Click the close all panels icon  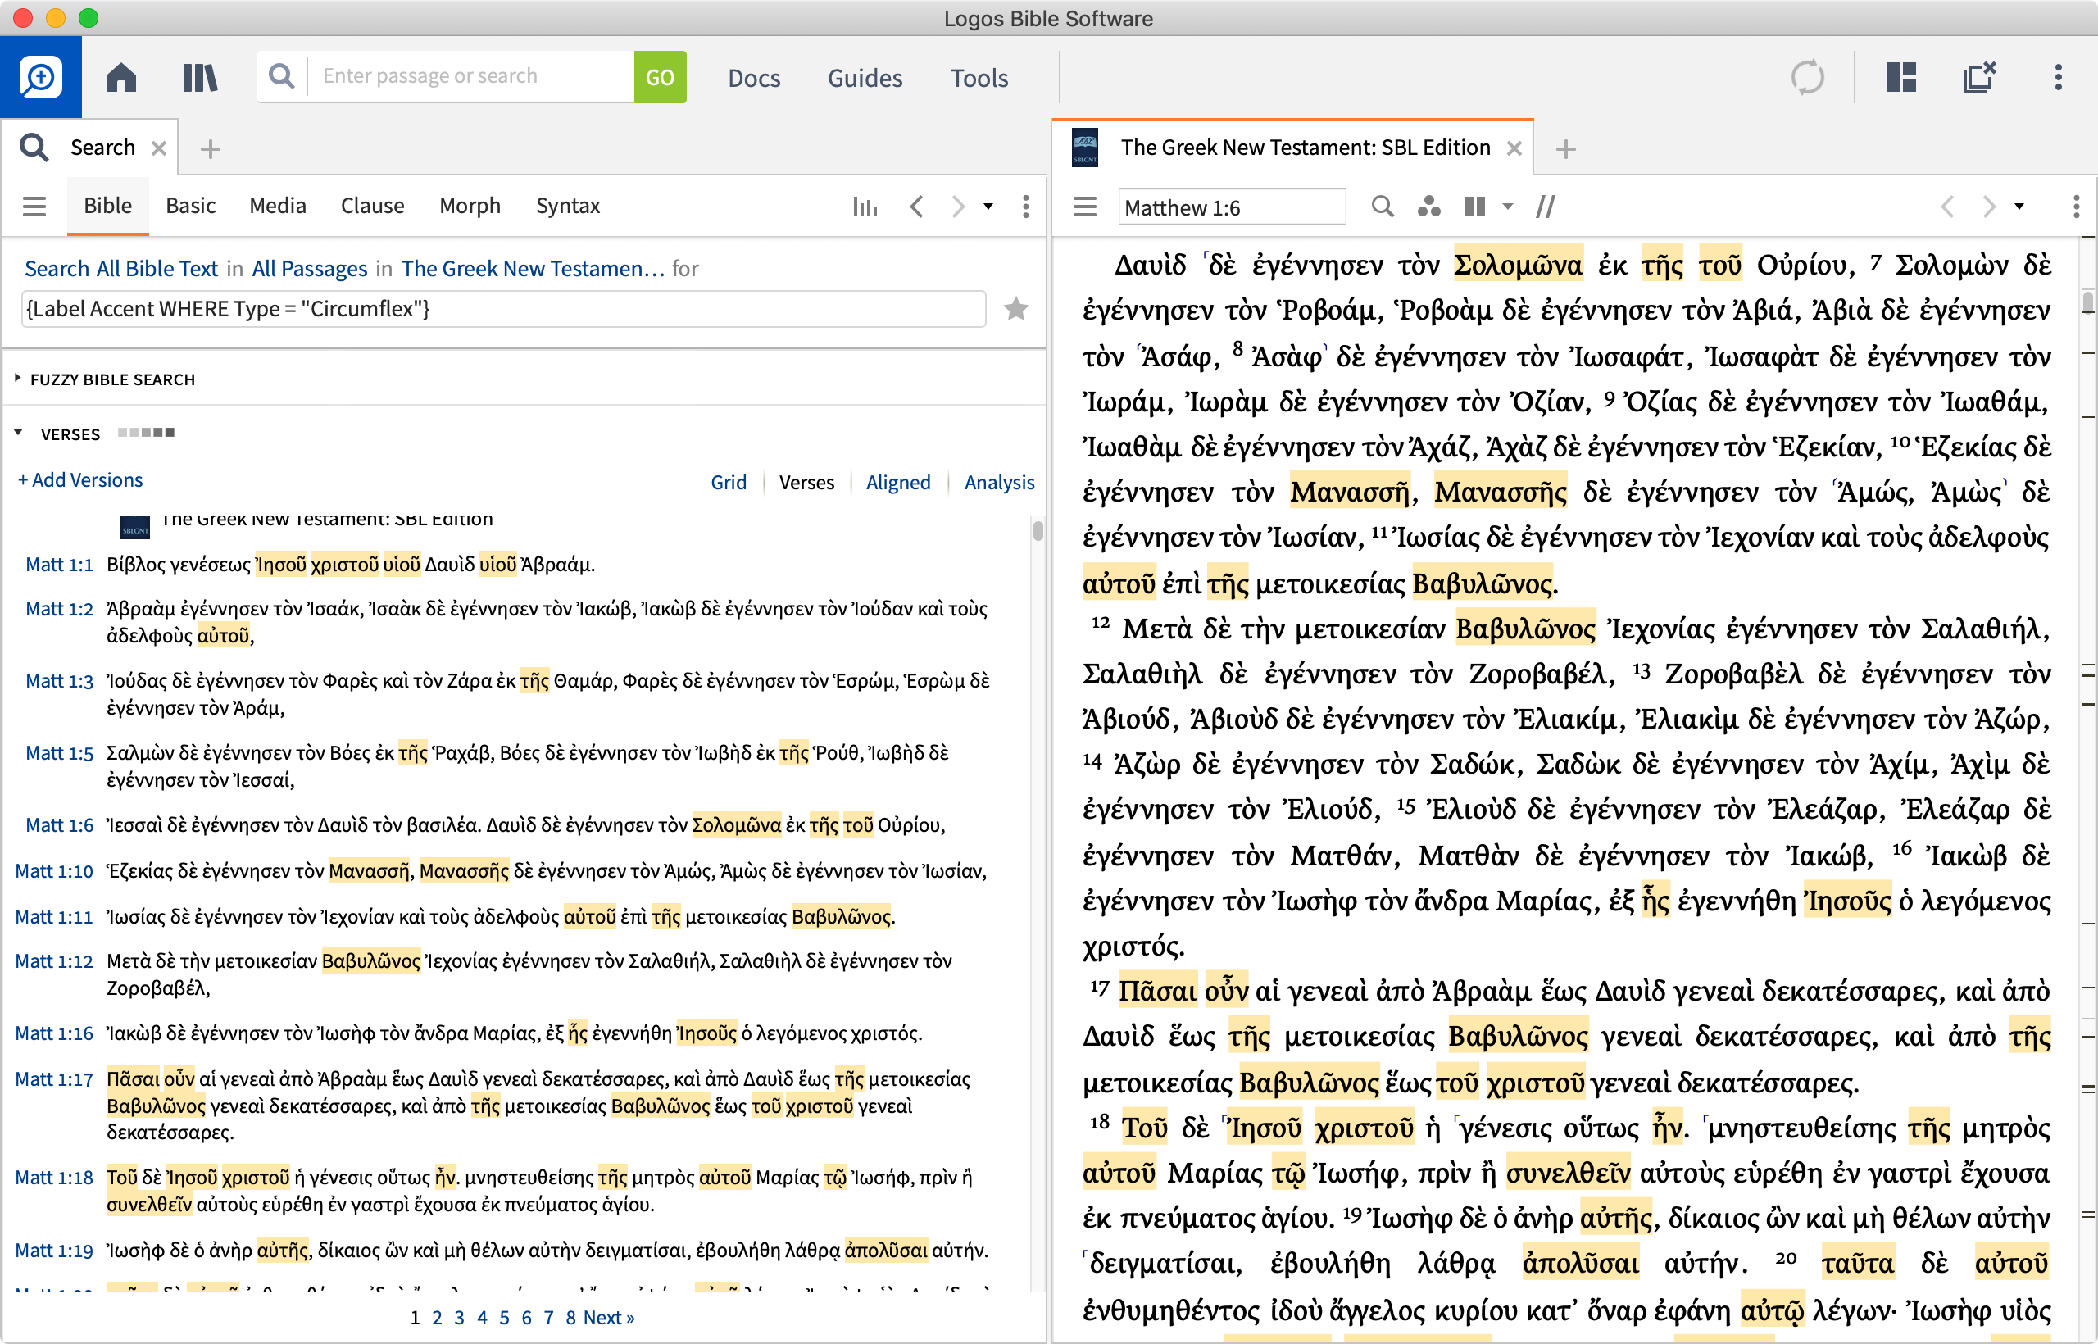coord(1979,78)
